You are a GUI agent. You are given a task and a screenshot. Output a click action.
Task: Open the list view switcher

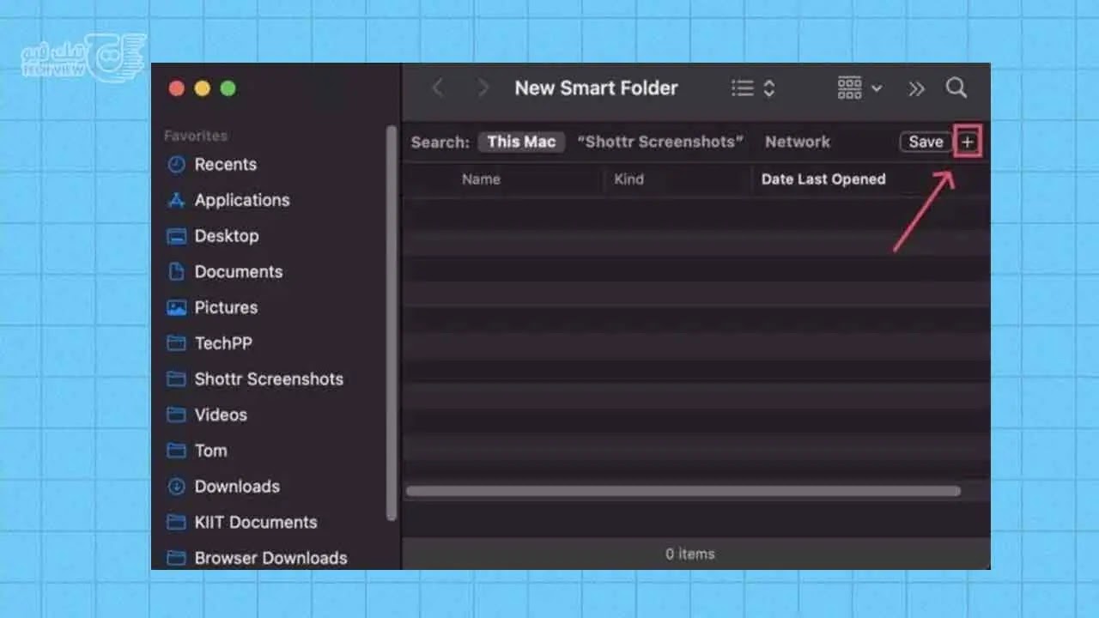pyautogui.click(x=753, y=88)
